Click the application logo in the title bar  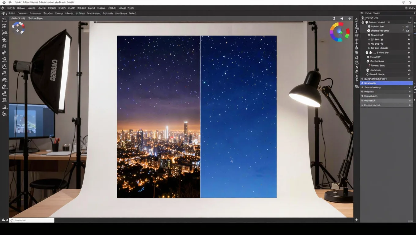(x=4, y=2)
